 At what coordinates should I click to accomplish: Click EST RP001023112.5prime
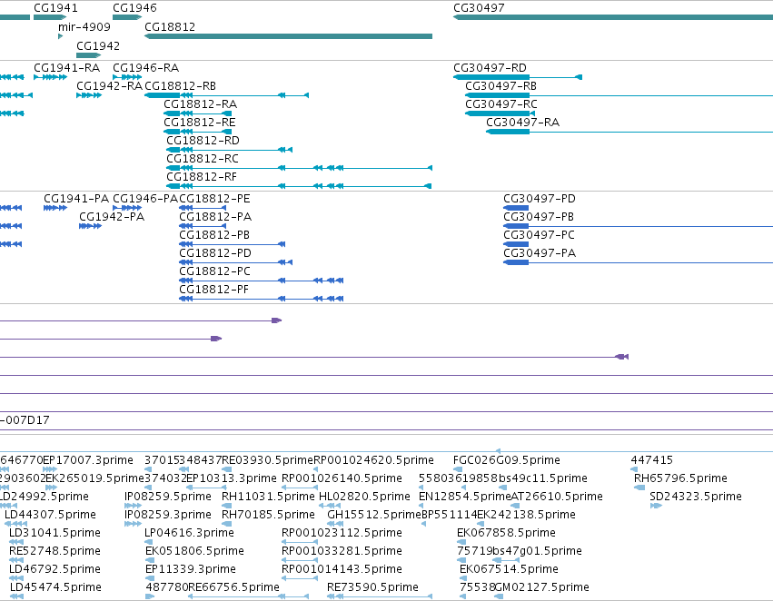(x=342, y=533)
